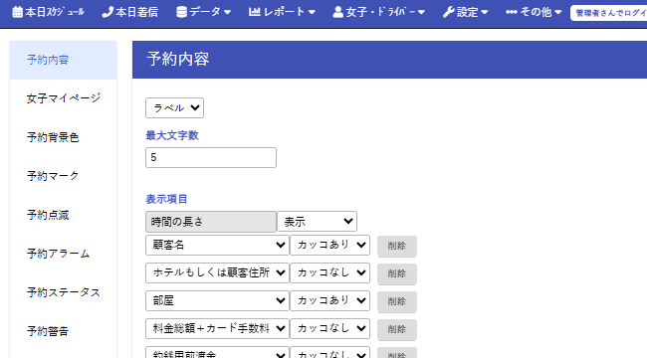Click the phone icon beside 本日着信
This screenshot has height=358, width=647.
(108, 12)
